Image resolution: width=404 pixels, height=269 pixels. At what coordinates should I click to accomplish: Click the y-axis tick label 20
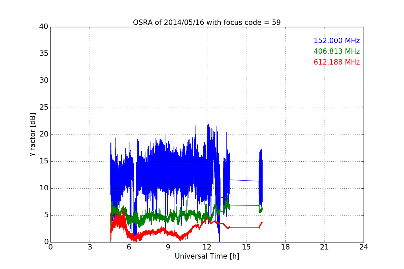[x=44, y=134]
